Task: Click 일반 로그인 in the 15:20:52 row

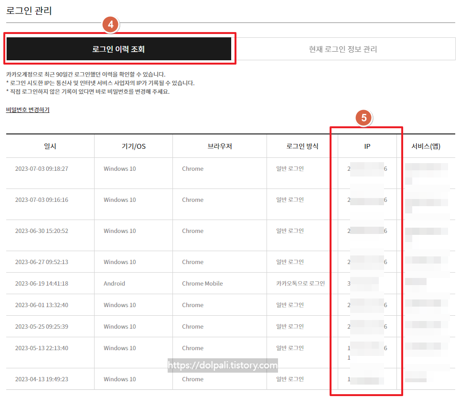Action: [x=290, y=231]
